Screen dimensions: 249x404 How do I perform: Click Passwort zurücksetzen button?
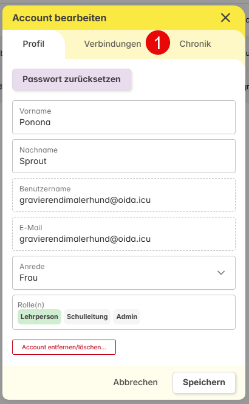tap(72, 79)
